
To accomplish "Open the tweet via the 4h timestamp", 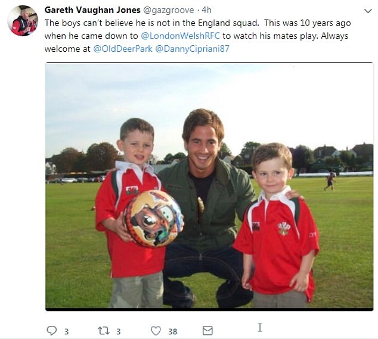I will (x=207, y=10).
